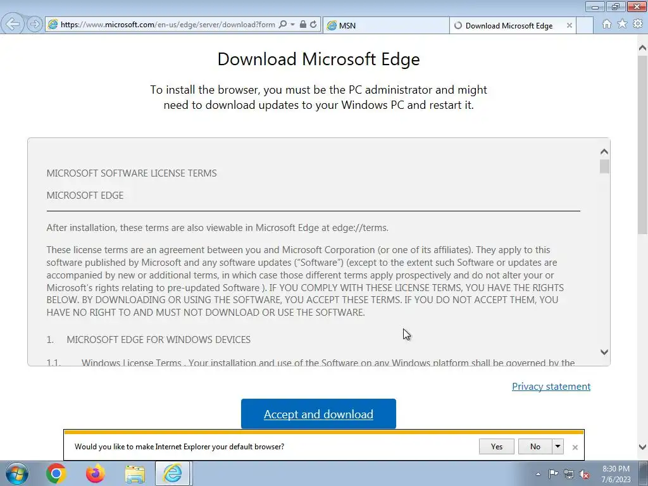The height and width of the screenshot is (486, 648).
Task: Click No on default browser prompt
Action: click(535, 446)
